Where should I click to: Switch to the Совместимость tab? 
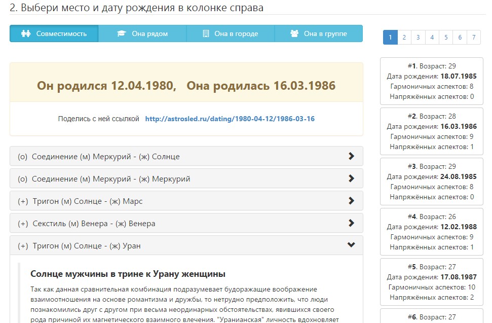(54, 33)
